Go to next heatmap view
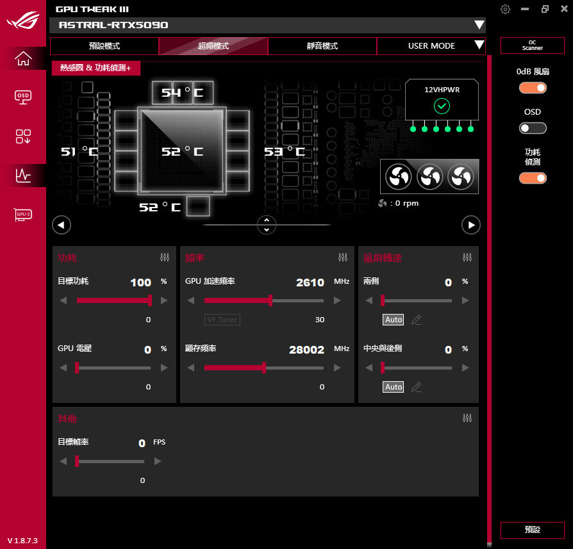Viewport: 573px width, 549px height. tap(471, 225)
